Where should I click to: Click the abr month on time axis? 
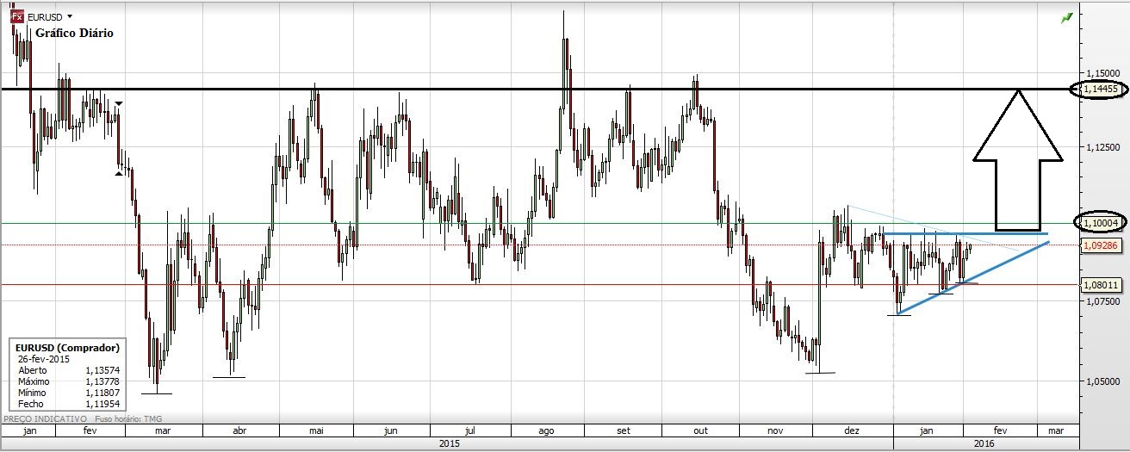[x=239, y=430]
